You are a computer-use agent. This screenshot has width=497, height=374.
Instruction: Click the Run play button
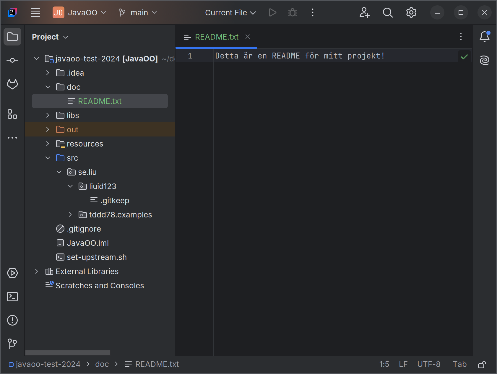tap(272, 12)
